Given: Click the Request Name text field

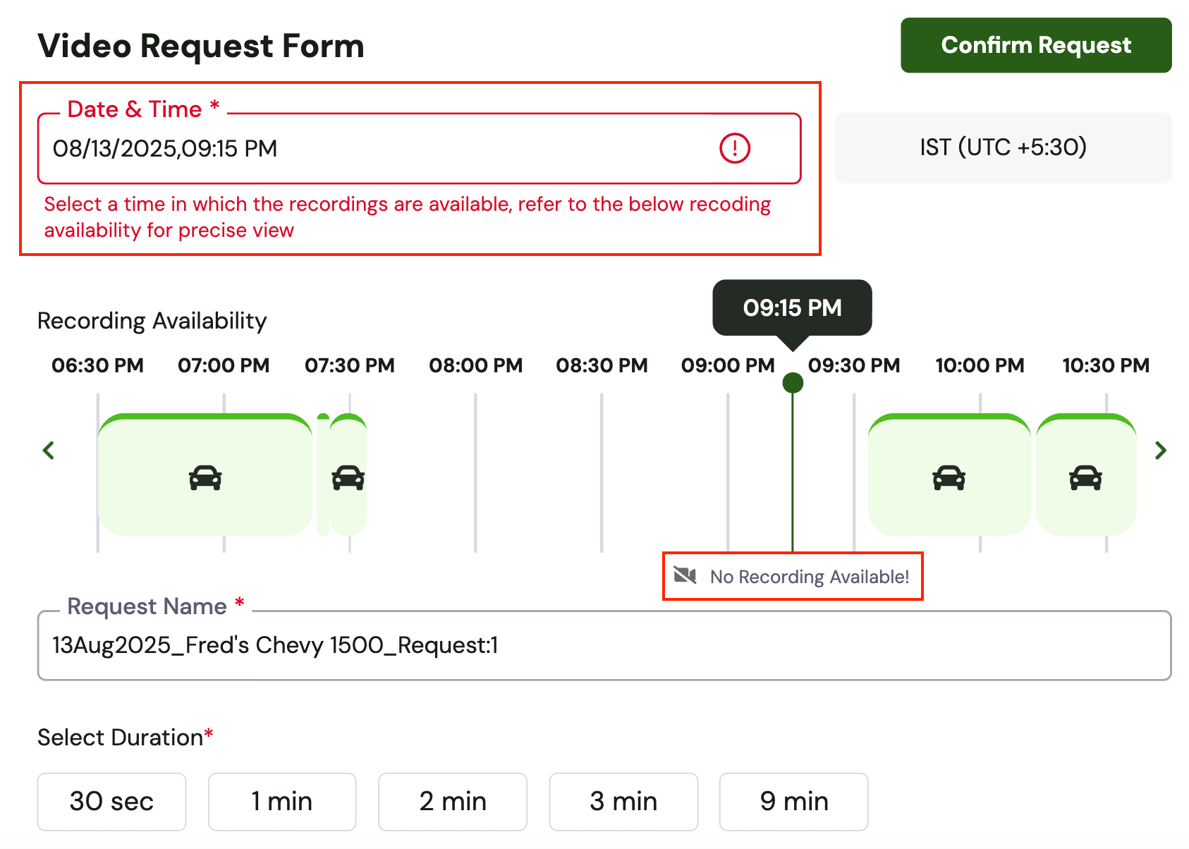Looking at the screenshot, I should 604,645.
